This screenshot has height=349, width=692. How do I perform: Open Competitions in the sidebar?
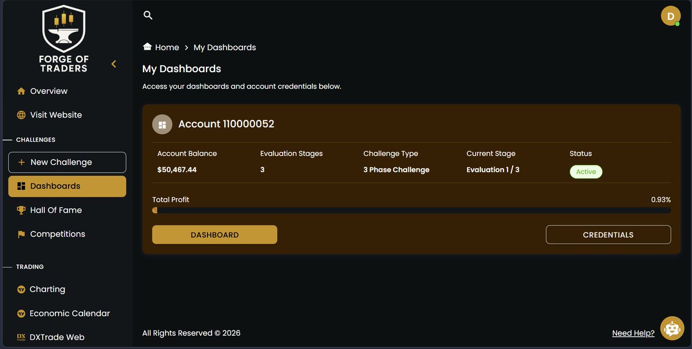(x=58, y=234)
